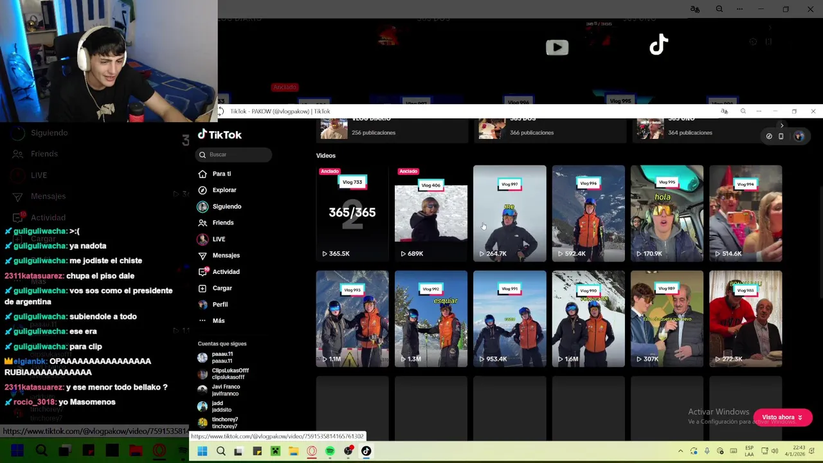The width and height of the screenshot is (823, 463).
Task: Open the followed account ClipsLukasOfff
Action: [x=223, y=374]
